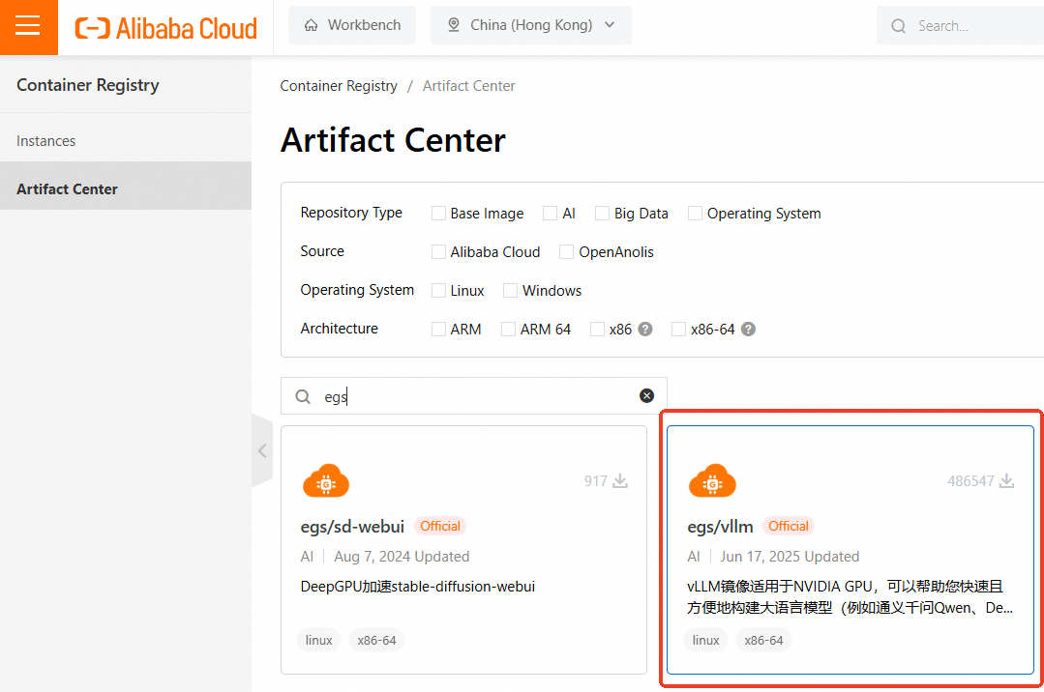The image size is (1044, 692).
Task: Click the egs/sd-webui cloud chip icon
Action: click(325, 481)
